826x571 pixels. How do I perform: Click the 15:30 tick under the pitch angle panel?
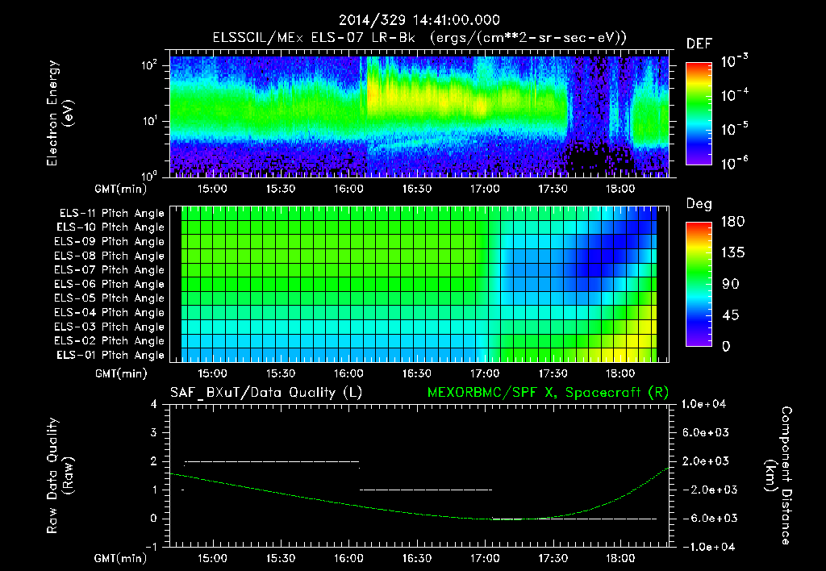[x=280, y=373]
